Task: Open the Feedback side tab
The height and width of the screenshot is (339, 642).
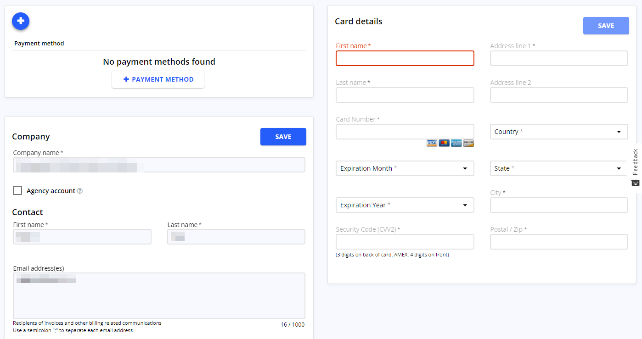Action: pyautogui.click(x=636, y=163)
